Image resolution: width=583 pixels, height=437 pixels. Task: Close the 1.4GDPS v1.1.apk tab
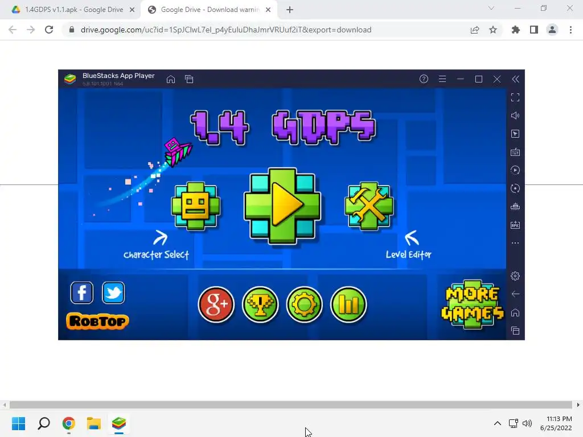pos(132,10)
